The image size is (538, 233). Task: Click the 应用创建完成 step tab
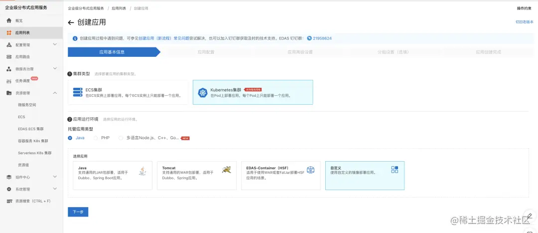click(488, 52)
